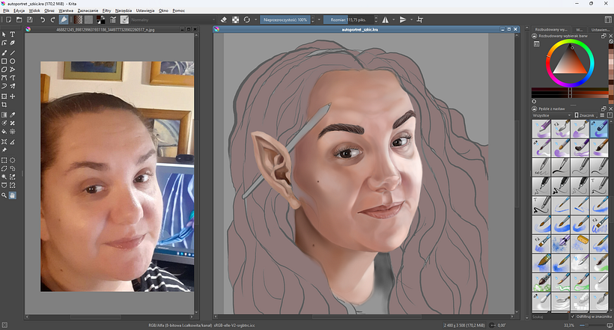Select the Line tool
This screenshot has width=614, height=330.
[x=13, y=52]
